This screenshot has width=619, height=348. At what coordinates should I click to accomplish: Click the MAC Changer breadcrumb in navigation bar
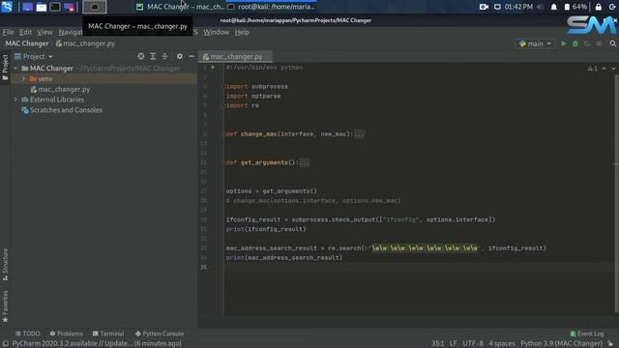(x=27, y=43)
